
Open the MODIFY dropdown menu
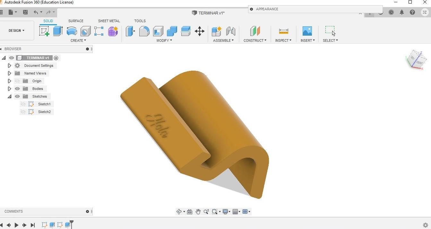(x=164, y=40)
